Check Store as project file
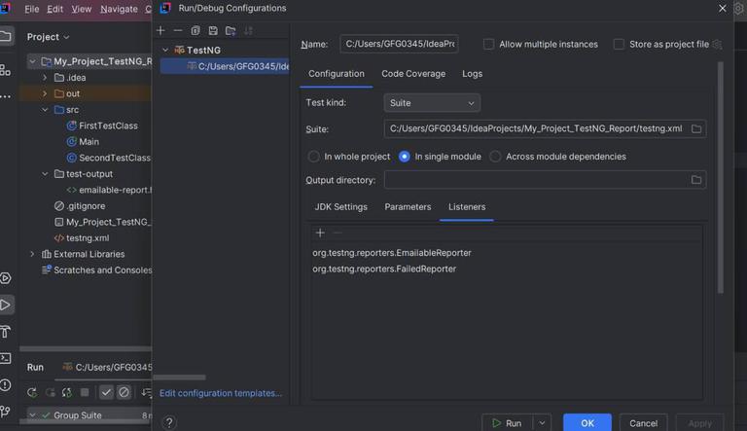The width and height of the screenshot is (747, 431). 619,45
